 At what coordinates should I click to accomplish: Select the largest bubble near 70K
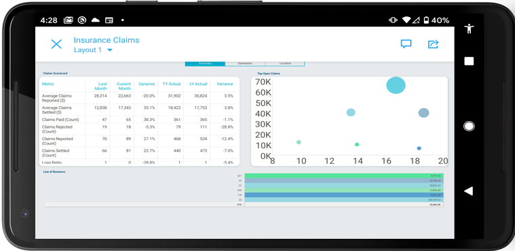pos(396,85)
